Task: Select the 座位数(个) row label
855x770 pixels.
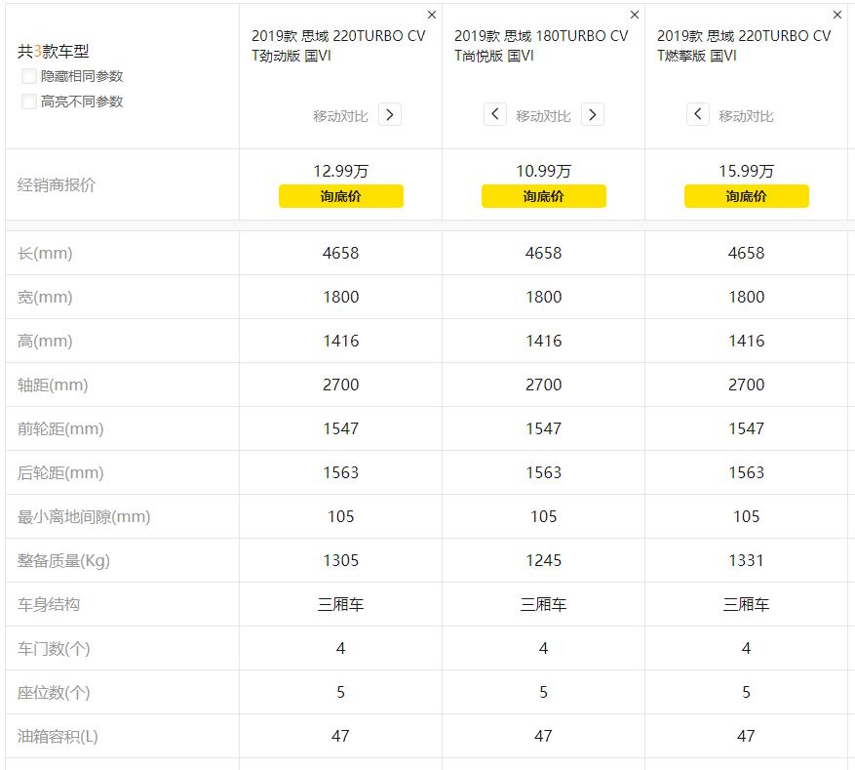Action: click(54, 693)
